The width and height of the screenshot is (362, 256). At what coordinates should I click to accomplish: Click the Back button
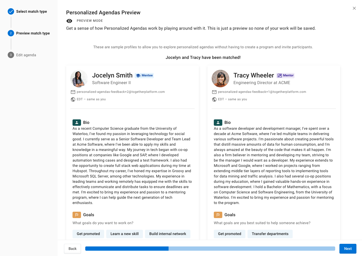[73, 249]
